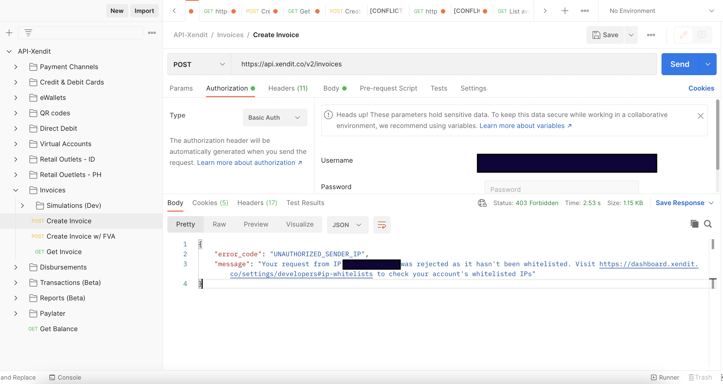Collapse the Invoices folder
This screenshot has width=723, height=384.
[x=16, y=190]
